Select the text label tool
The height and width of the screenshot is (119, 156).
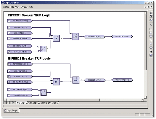click(x=151, y=51)
